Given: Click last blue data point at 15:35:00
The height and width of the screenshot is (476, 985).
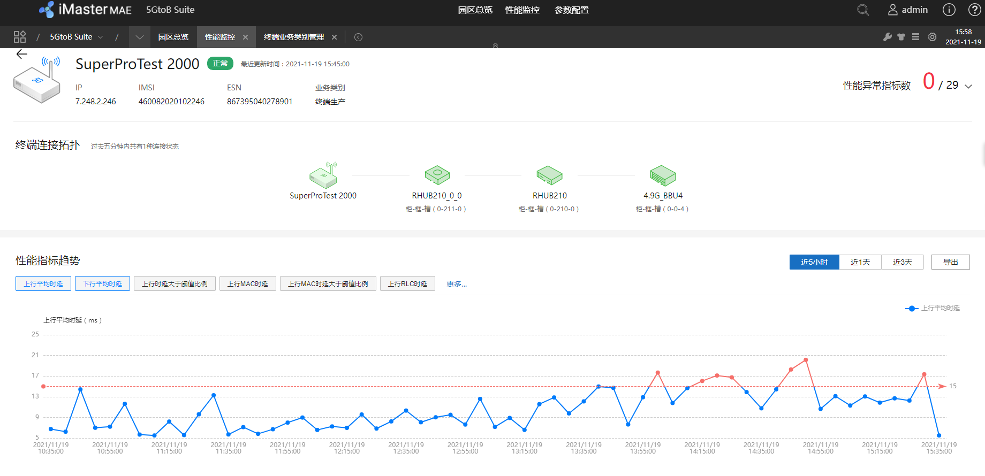Looking at the screenshot, I should pyautogui.click(x=939, y=435).
